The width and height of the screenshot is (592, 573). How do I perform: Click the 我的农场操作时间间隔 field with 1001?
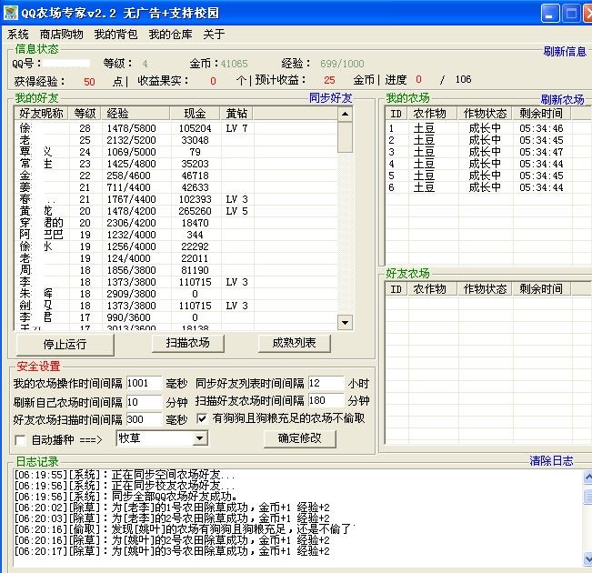[x=144, y=383]
